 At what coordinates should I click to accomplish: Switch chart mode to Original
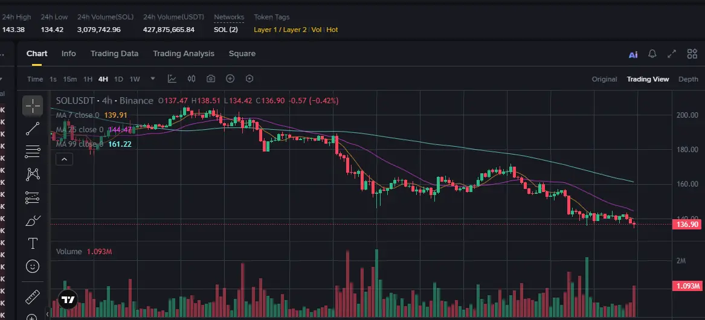click(x=604, y=79)
